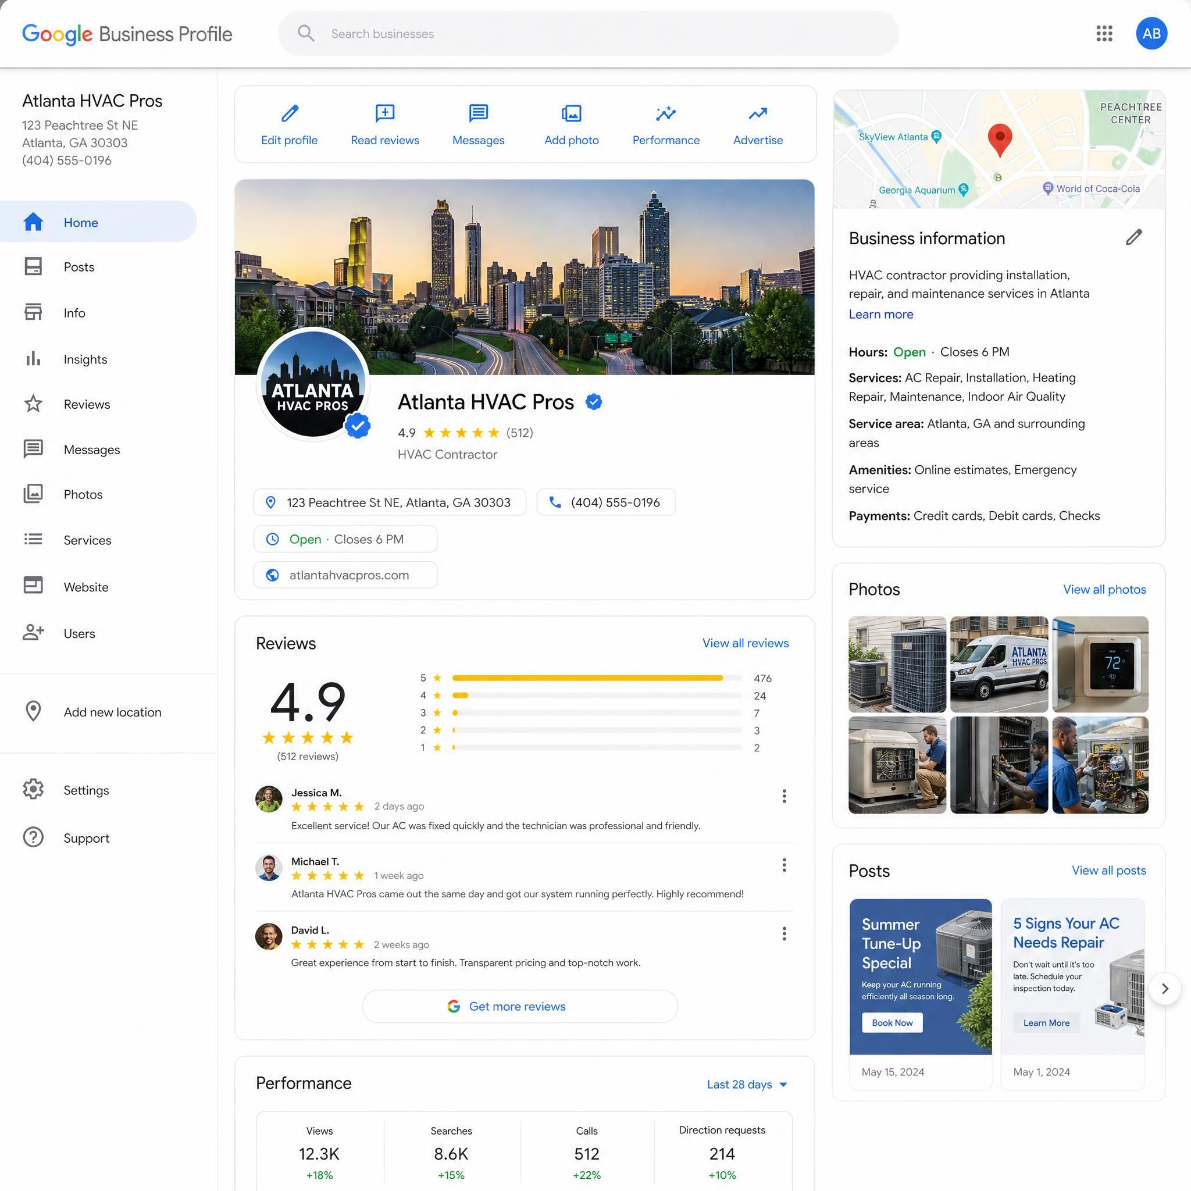
Task: Click View all reviews link
Action: (x=746, y=643)
